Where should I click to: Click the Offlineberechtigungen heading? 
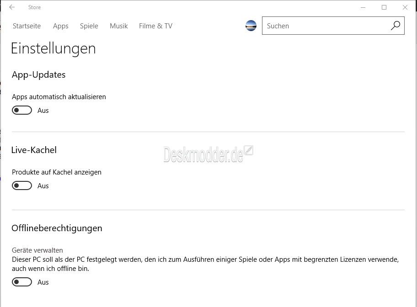tap(57, 228)
